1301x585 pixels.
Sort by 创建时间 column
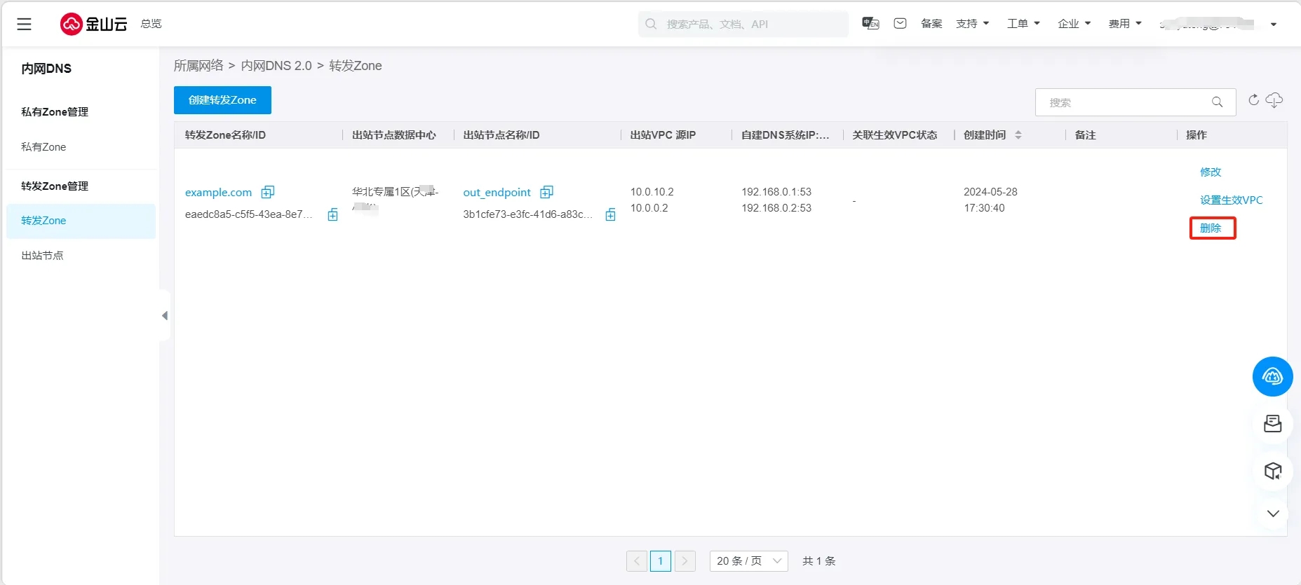point(1018,135)
